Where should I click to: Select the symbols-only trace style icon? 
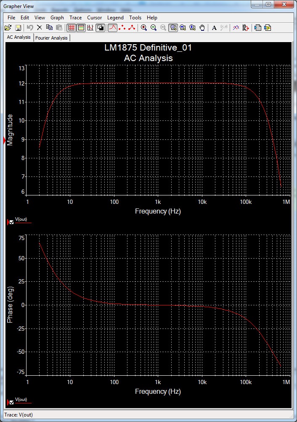(x=122, y=27)
